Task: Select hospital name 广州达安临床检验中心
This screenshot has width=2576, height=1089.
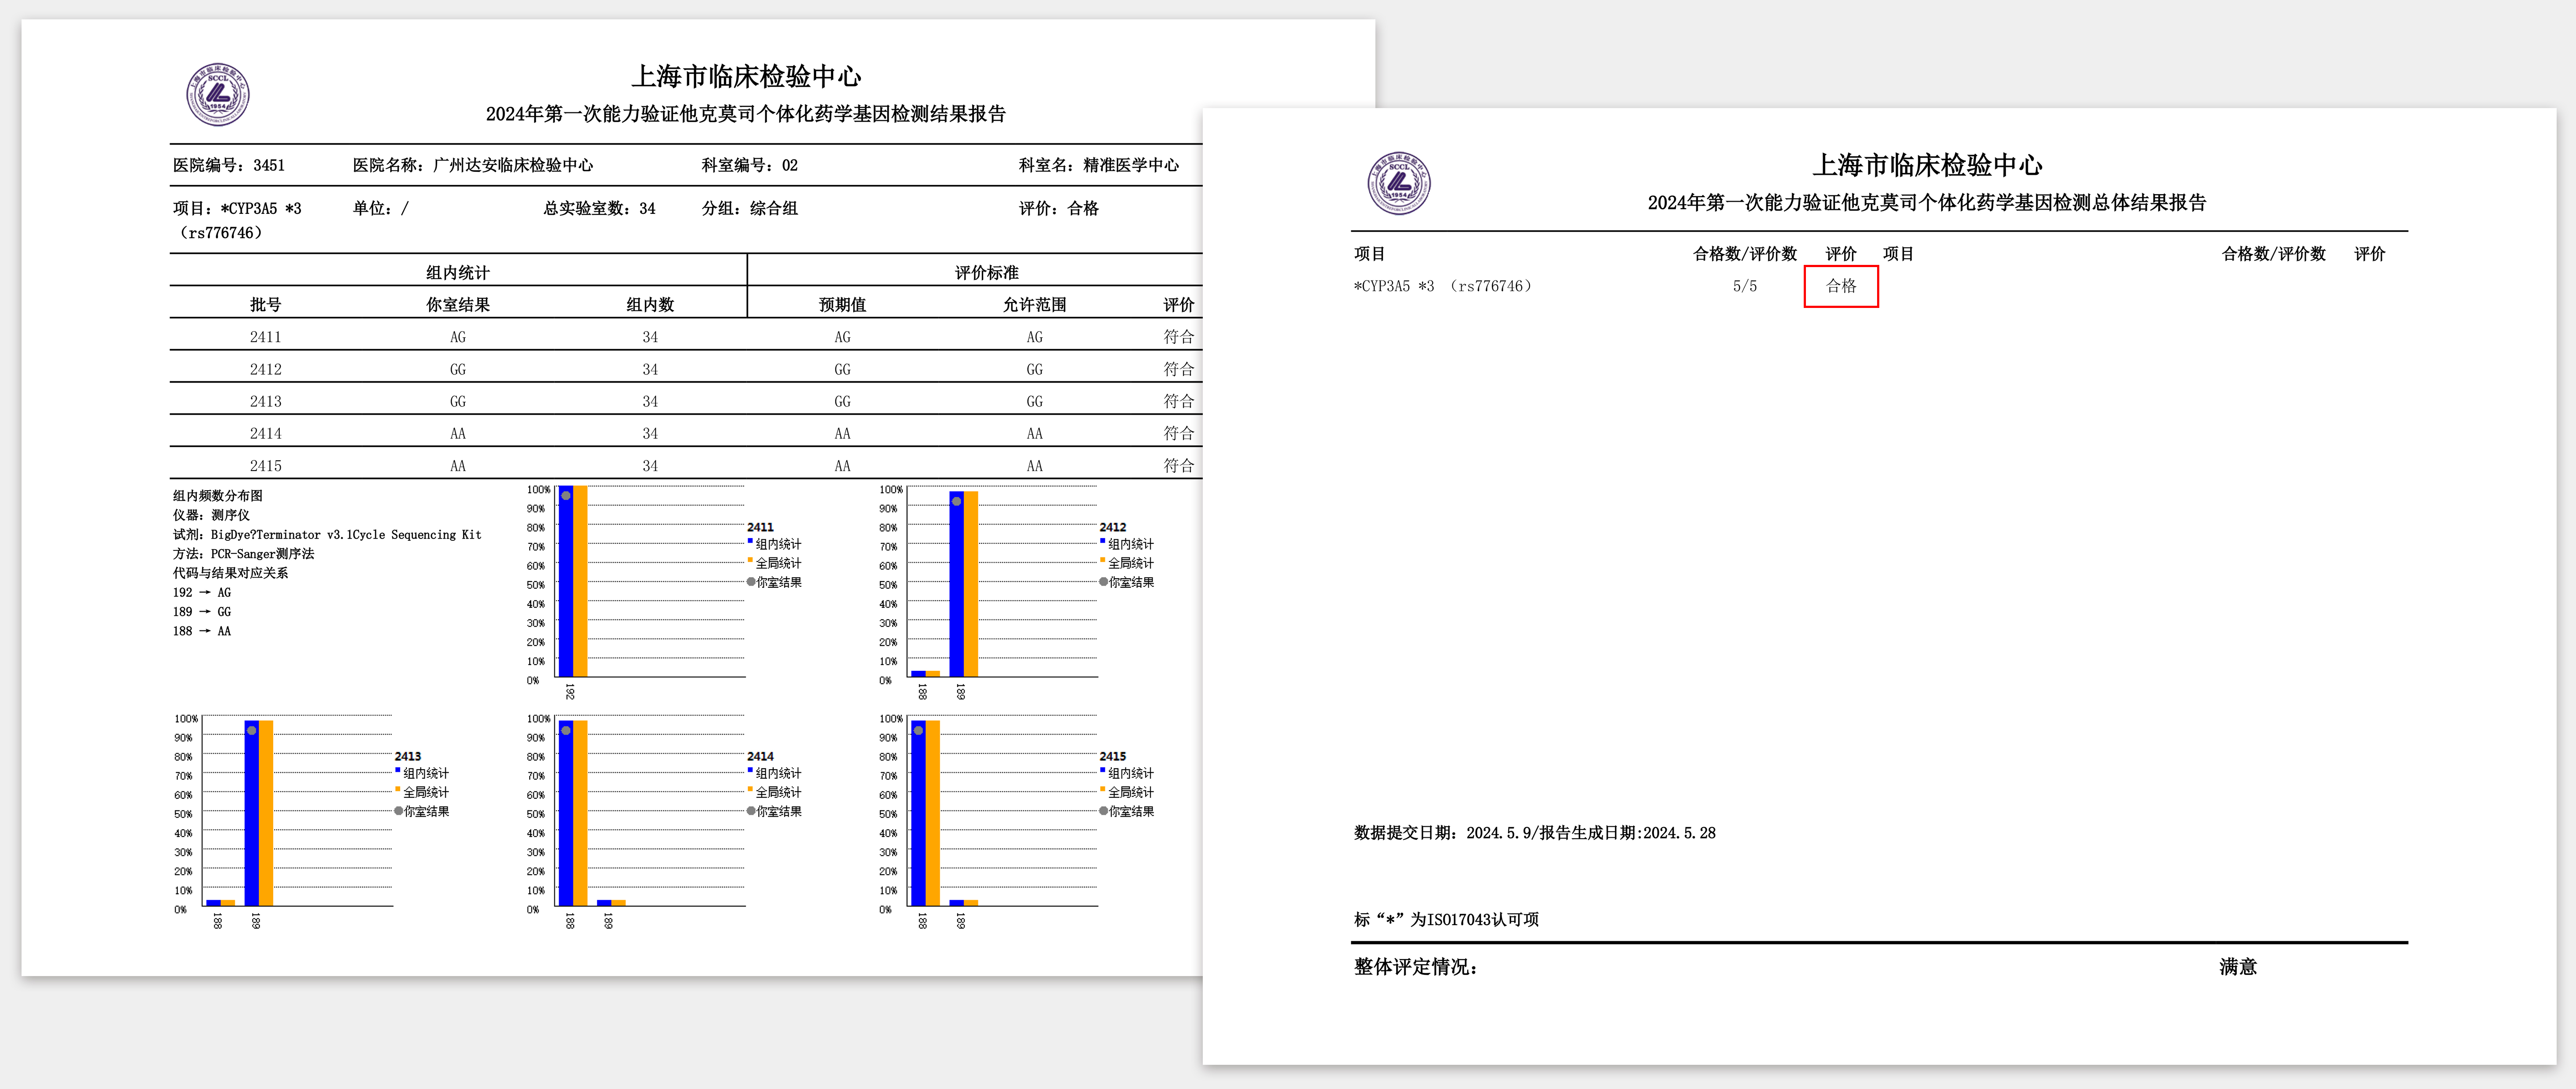Action: [513, 165]
